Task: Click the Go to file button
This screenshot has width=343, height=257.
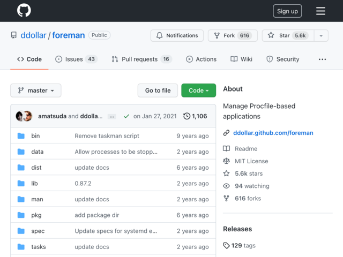Action: point(158,90)
